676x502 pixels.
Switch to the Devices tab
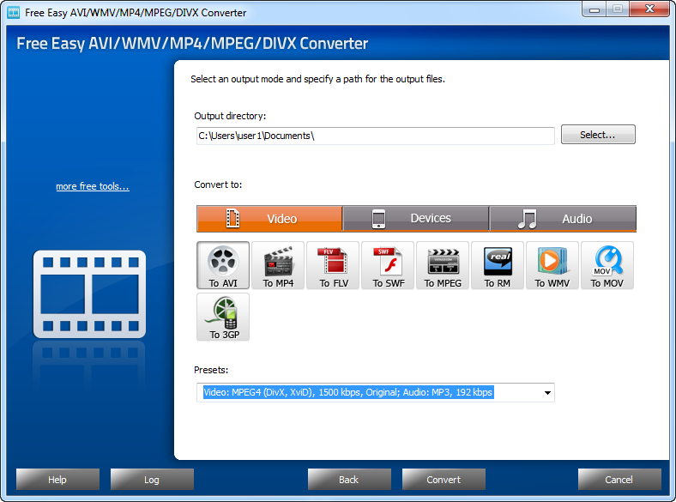point(415,219)
